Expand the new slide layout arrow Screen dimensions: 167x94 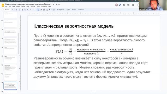(14, 10)
